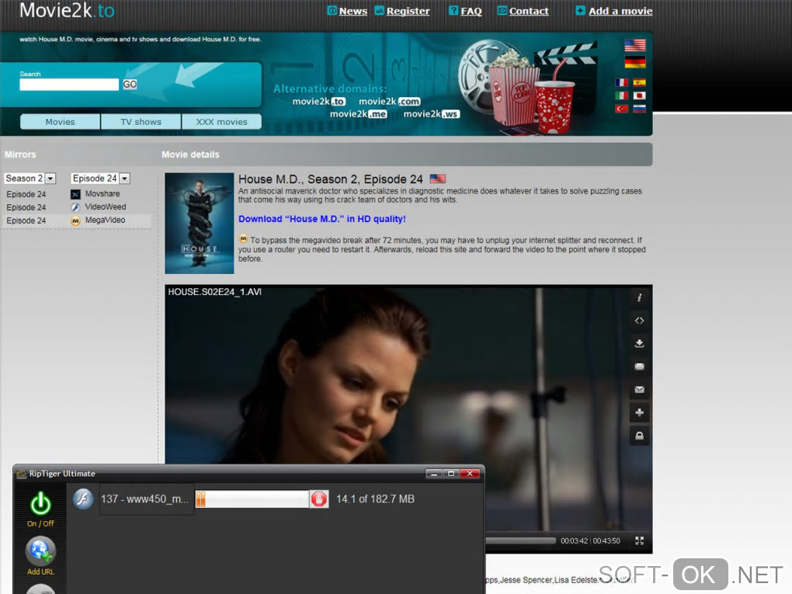Screen dimensions: 792x594
Task: Click the movie2k.com alternative domain
Action: (x=390, y=102)
